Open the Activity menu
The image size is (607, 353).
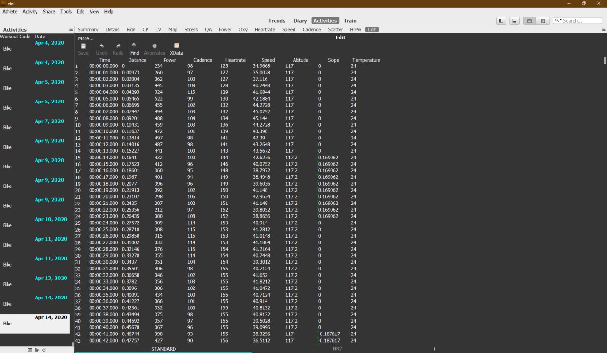pyautogui.click(x=30, y=11)
